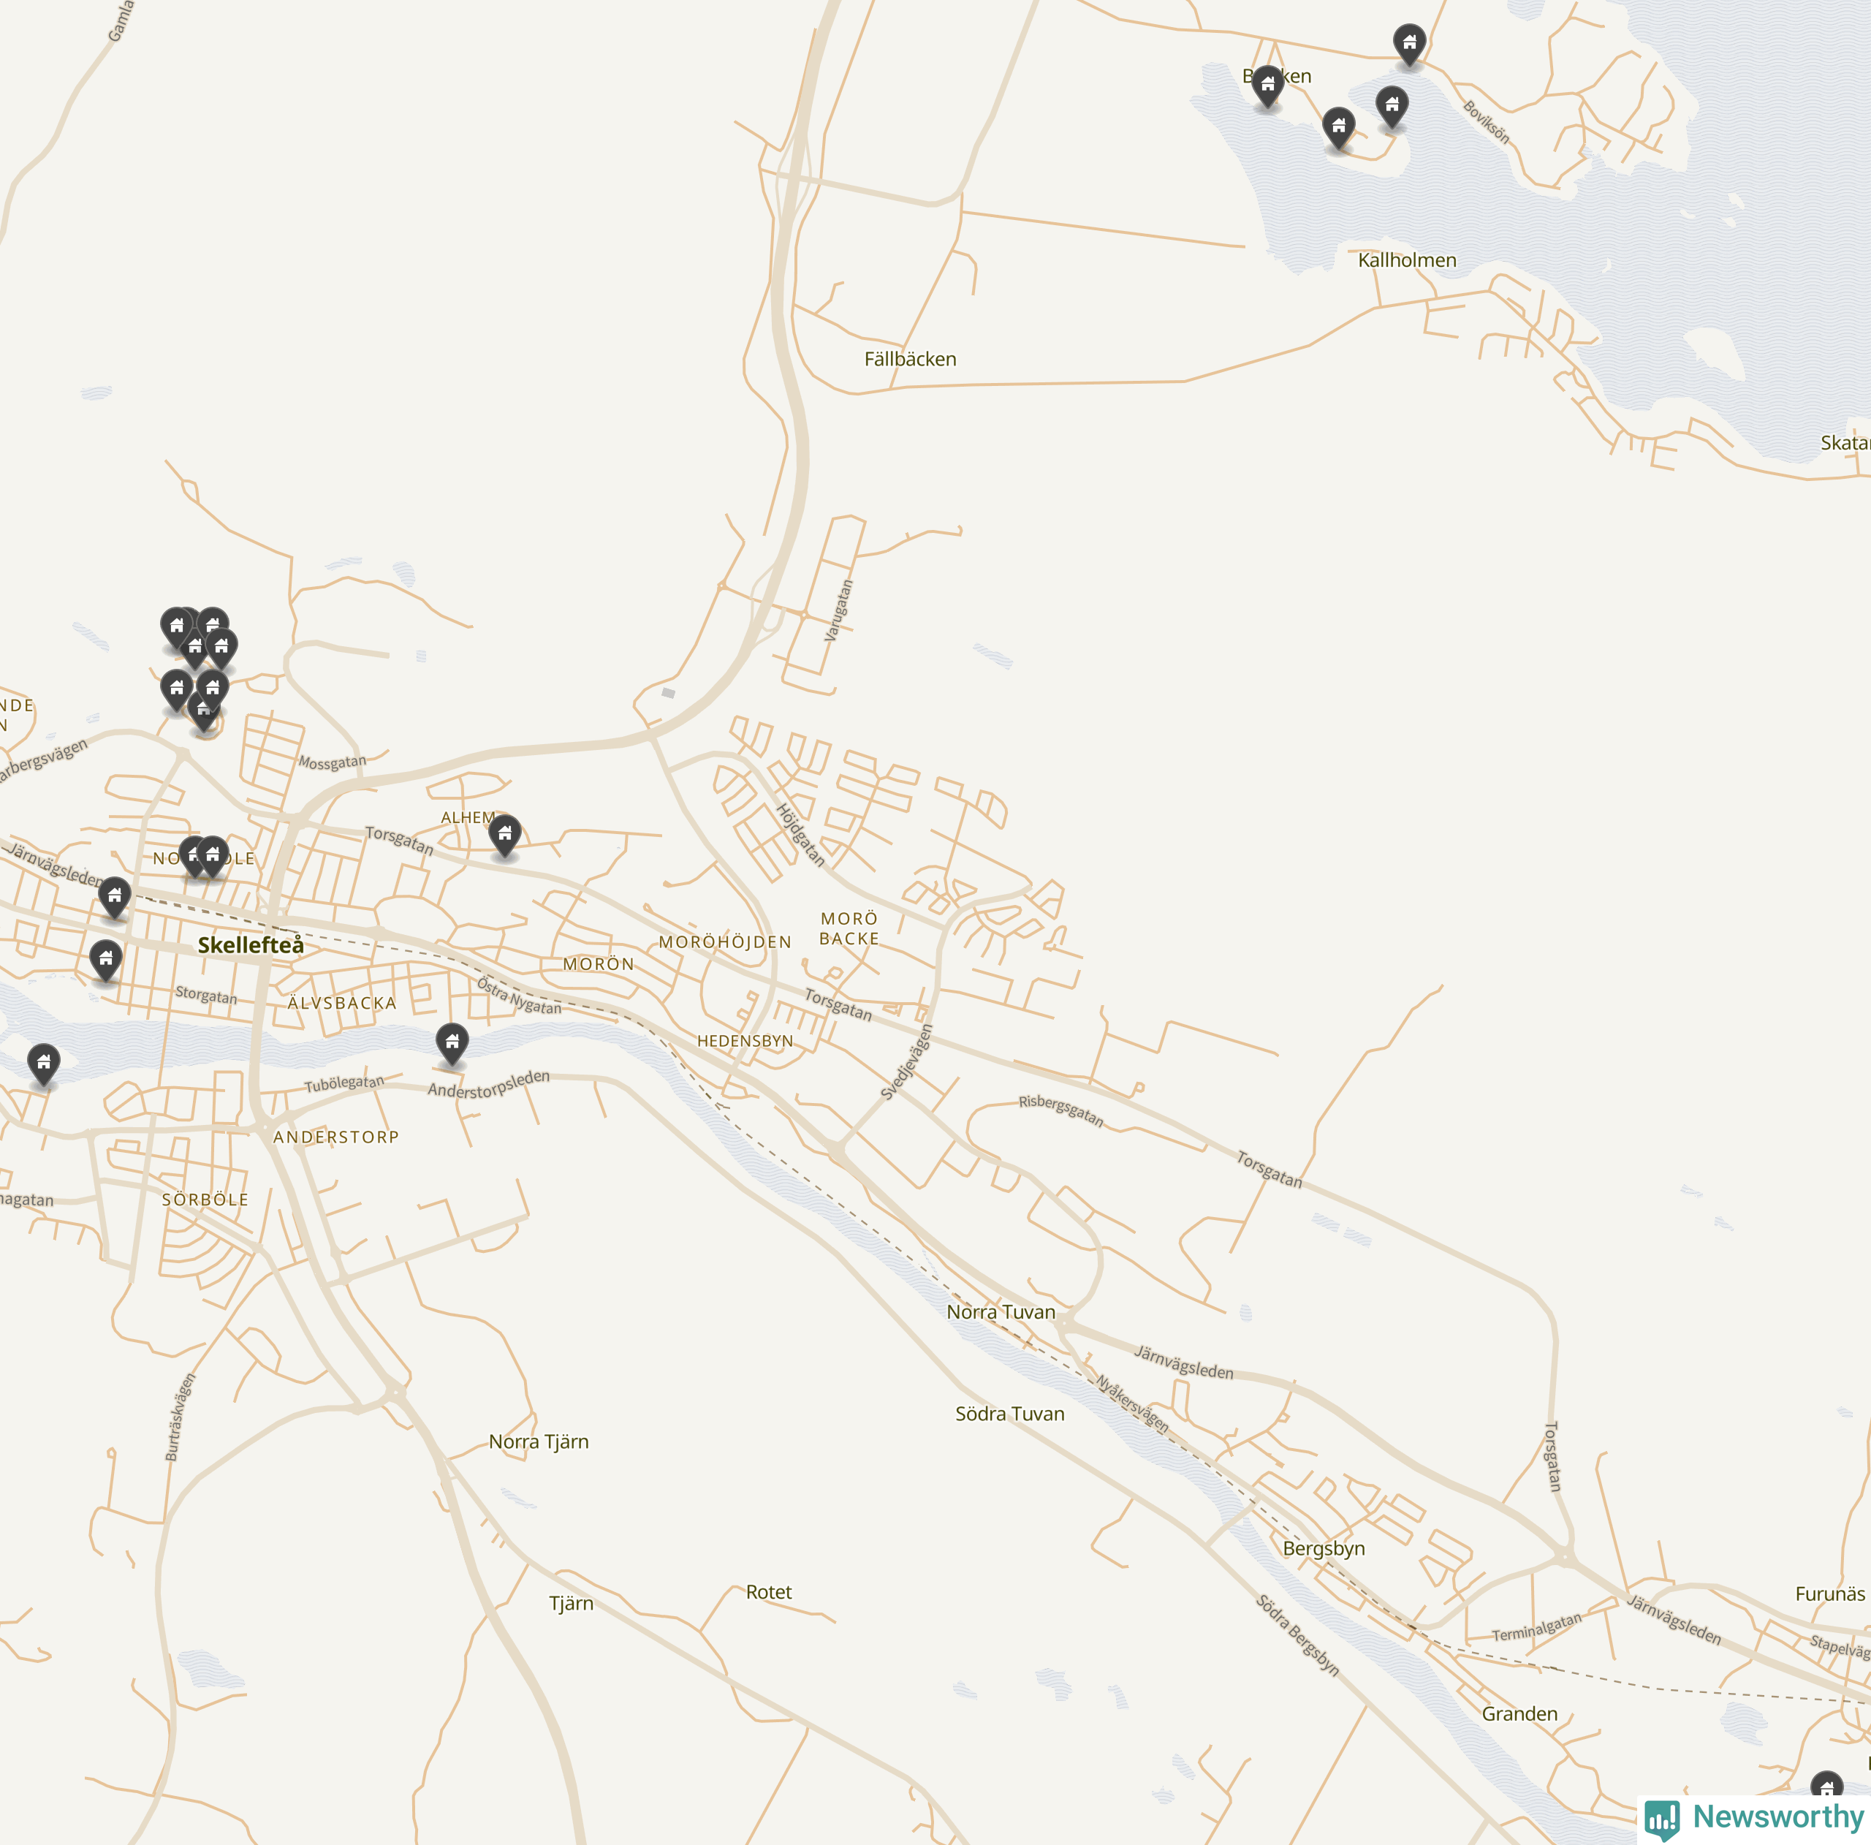The width and height of the screenshot is (1871, 1845).
Task: Select the Norra Tuvan label
Action: click(1001, 1312)
